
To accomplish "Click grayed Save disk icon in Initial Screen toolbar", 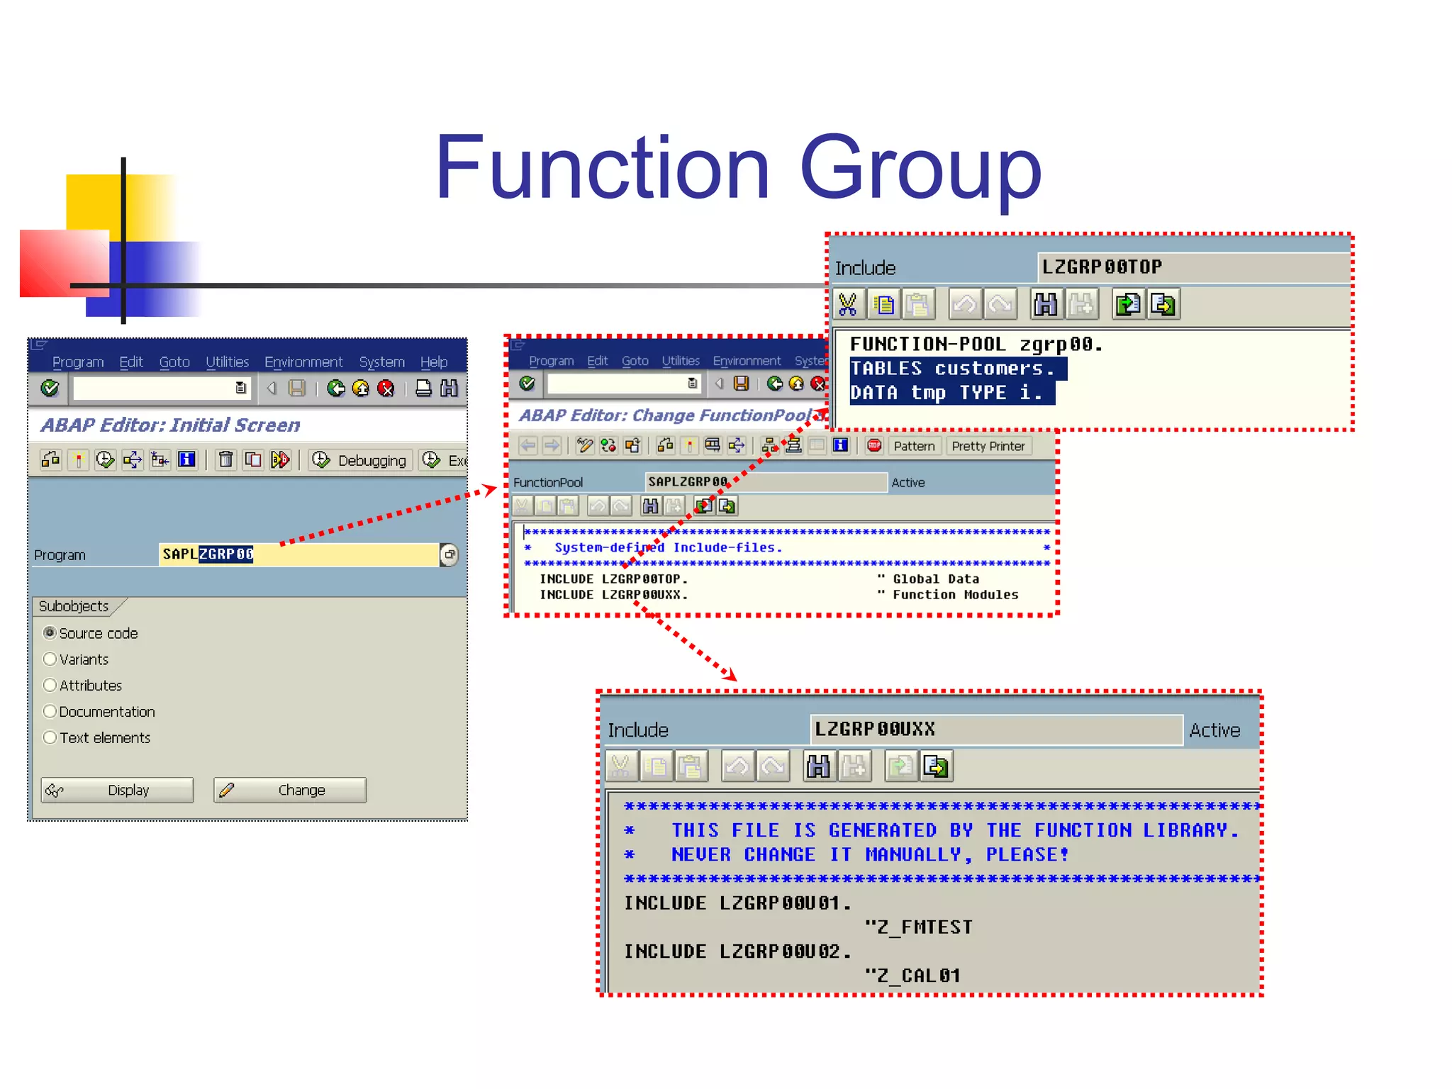I will (x=297, y=388).
